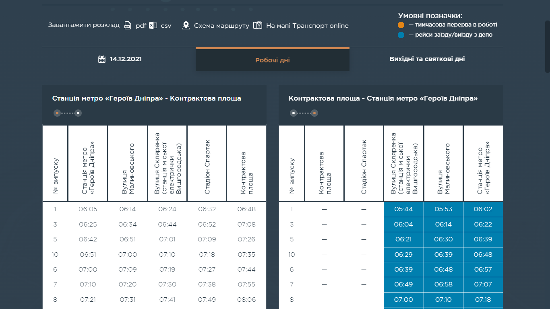Click the calendar icon beside 14.12.2021

click(x=102, y=59)
